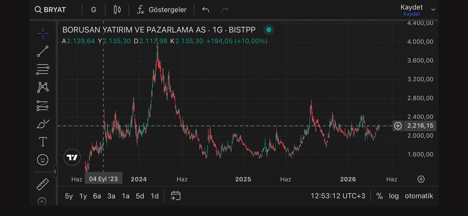The image size is (468, 216).
Task: Select the trend line drawing tool
Action: tap(43, 51)
